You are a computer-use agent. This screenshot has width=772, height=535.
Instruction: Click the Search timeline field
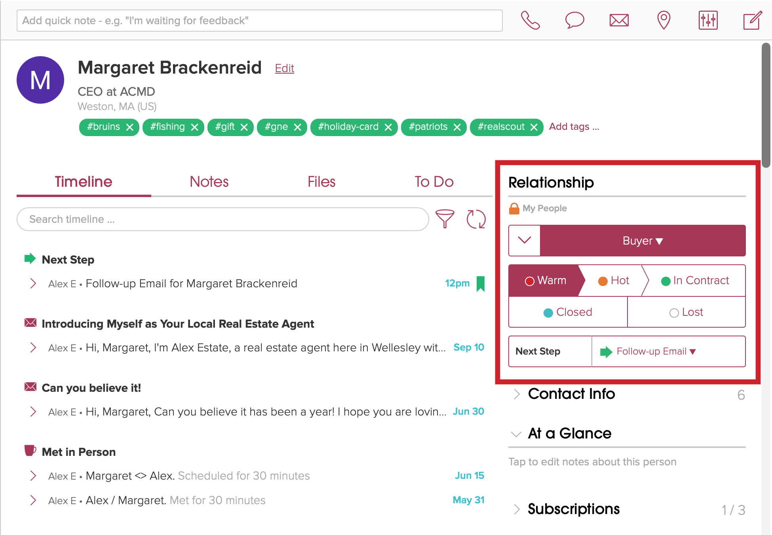222,219
